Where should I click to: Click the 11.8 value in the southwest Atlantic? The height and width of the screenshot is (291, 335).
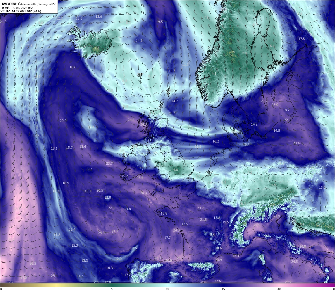click(x=57, y=235)
